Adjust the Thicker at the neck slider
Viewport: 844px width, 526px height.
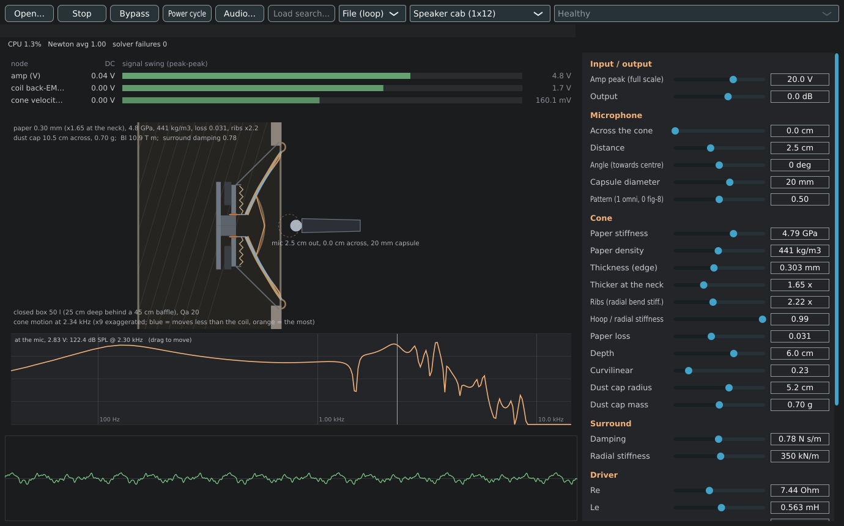coord(719,285)
